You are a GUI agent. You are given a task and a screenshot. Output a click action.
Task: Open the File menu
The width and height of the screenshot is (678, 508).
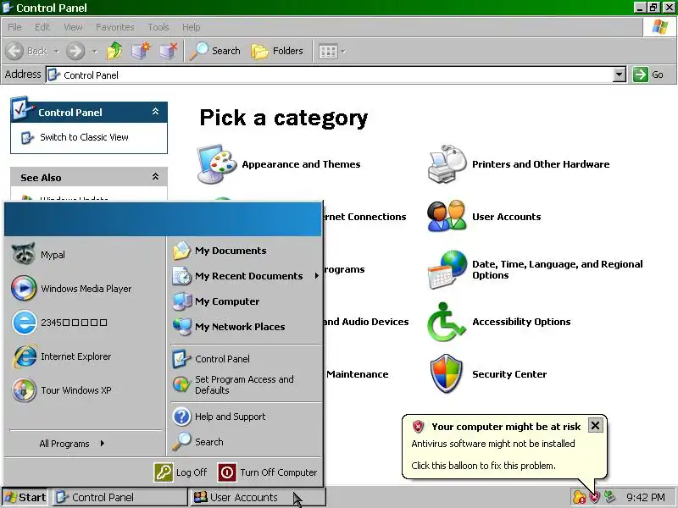tap(14, 27)
